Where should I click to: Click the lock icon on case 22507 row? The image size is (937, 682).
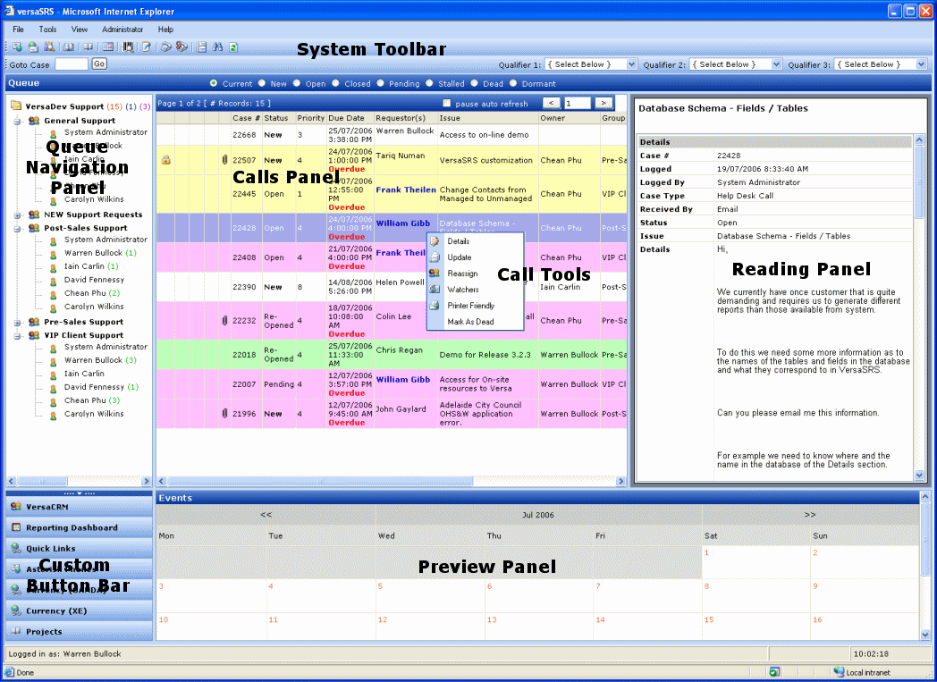166,160
